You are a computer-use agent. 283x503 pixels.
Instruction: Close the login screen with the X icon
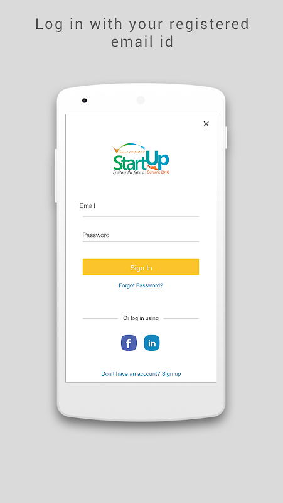(x=206, y=124)
